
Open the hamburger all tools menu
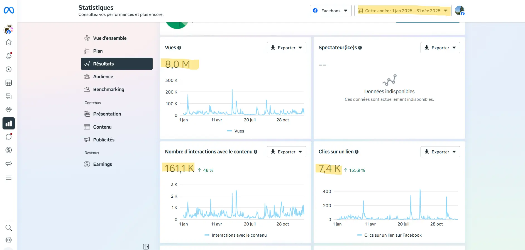[x=9, y=177]
